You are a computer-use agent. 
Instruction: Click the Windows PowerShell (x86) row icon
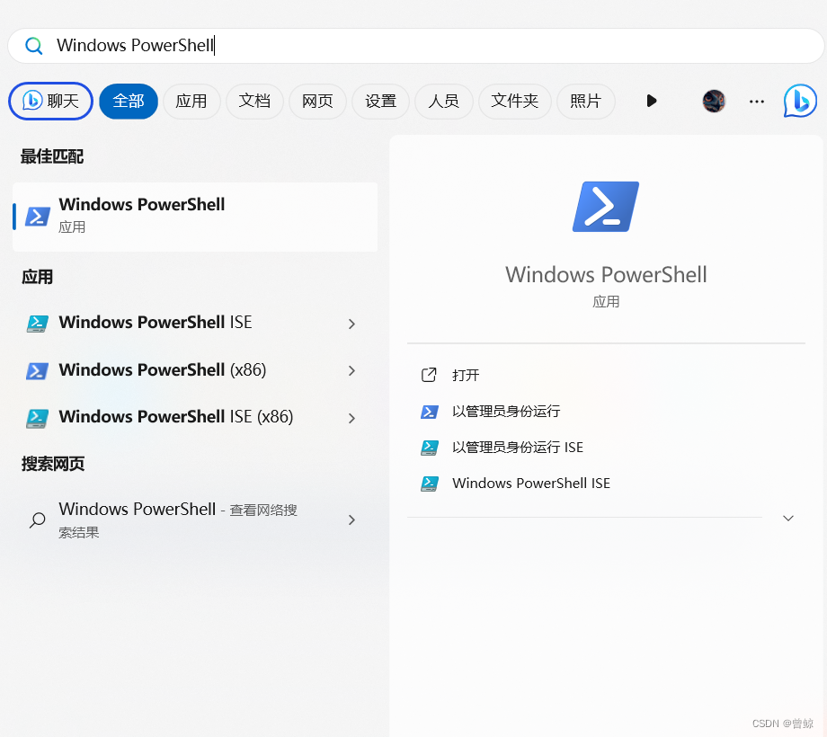point(38,370)
